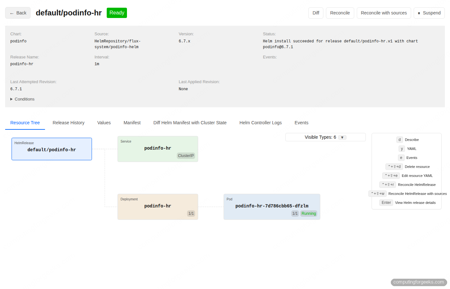
Task: Click the release name value podinfo-hr
Action: (22, 64)
